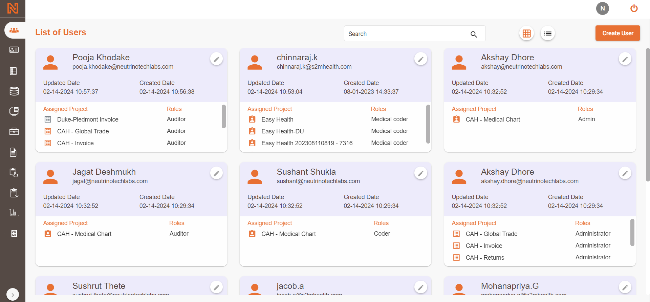The image size is (650, 302).
Task: Click jagat@neutrinotechlabs.com email
Action: [110, 181]
